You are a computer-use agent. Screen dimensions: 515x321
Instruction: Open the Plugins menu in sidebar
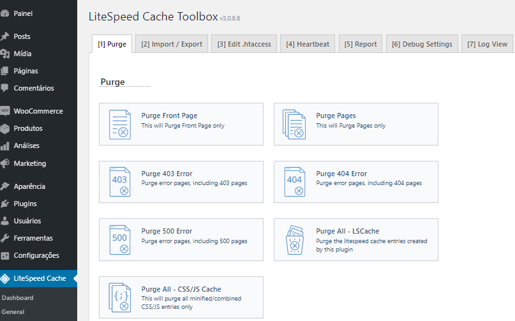point(25,204)
